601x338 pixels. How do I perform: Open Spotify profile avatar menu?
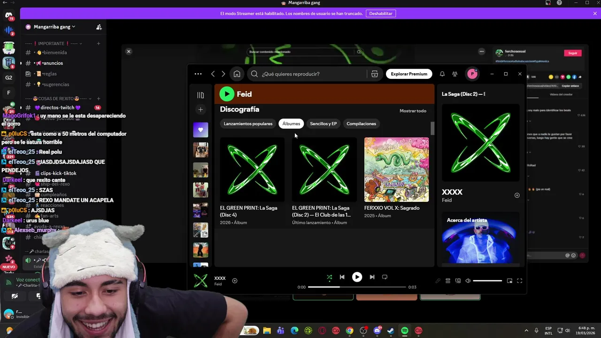(472, 74)
